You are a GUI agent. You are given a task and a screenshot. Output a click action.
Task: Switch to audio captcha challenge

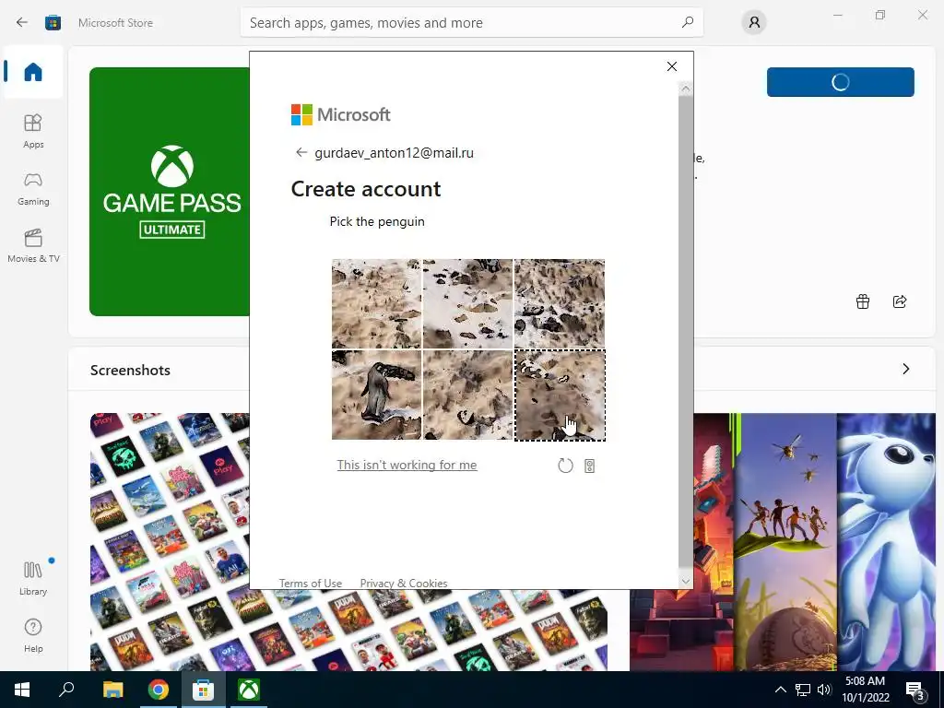pos(589,466)
